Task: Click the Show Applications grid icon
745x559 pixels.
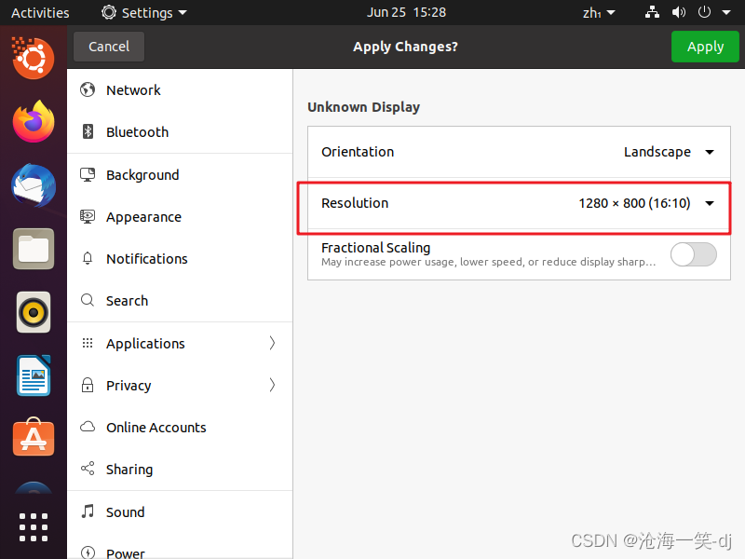Action: click(x=34, y=527)
